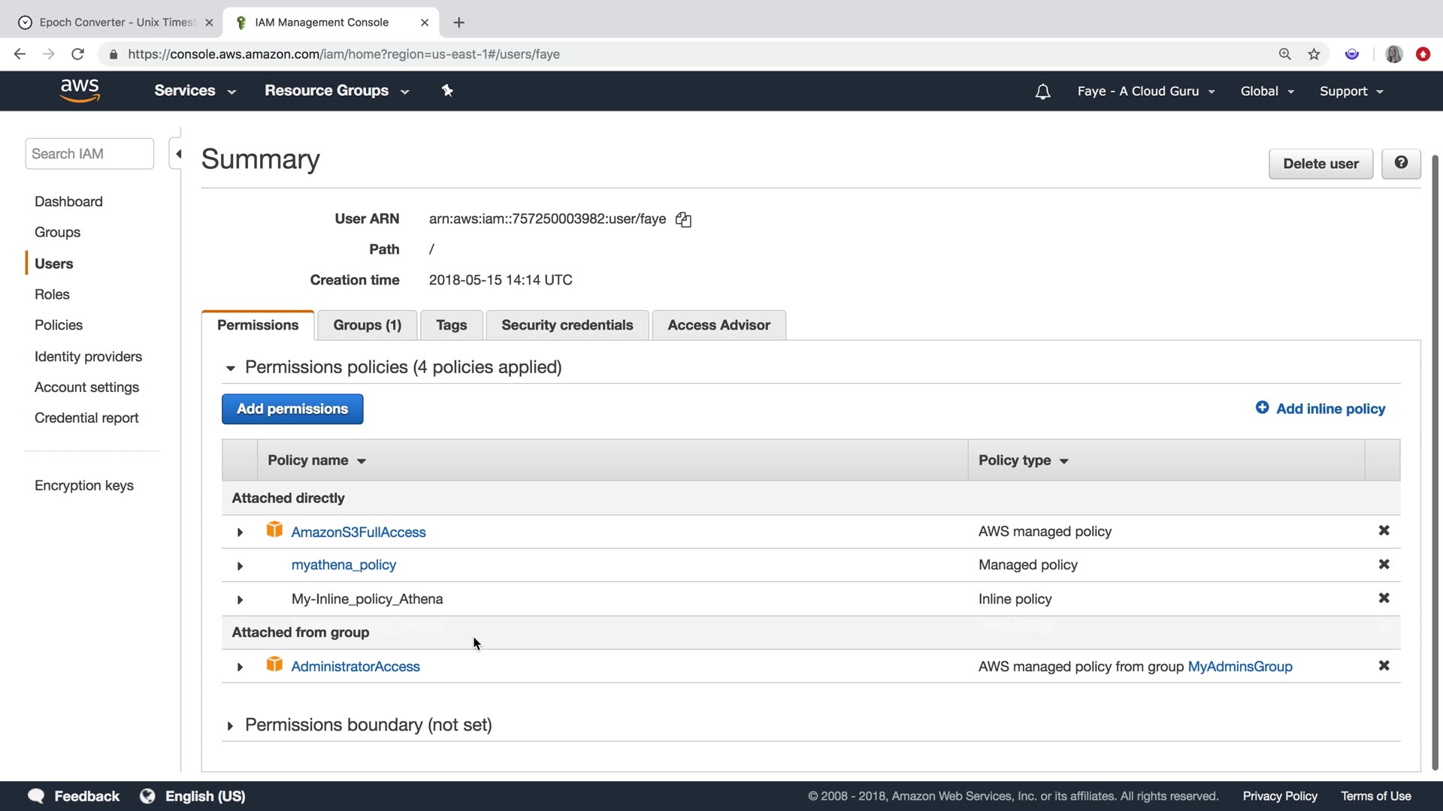Open the Groups (1) tab

[x=367, y=325]
